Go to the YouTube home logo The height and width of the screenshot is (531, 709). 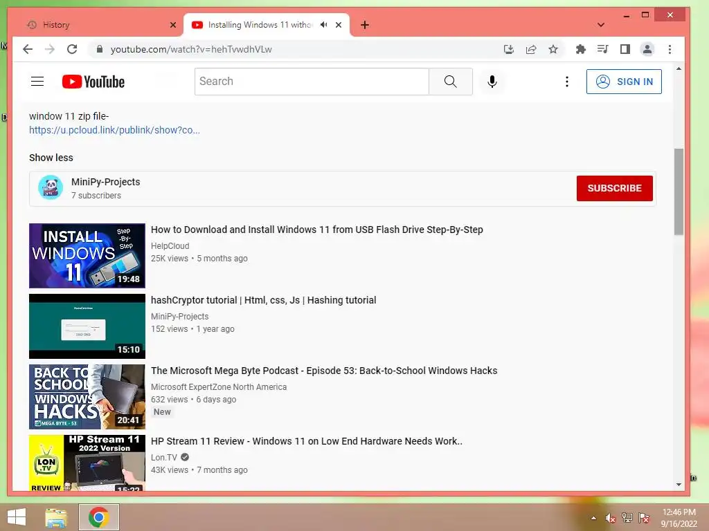coord(93,82)
